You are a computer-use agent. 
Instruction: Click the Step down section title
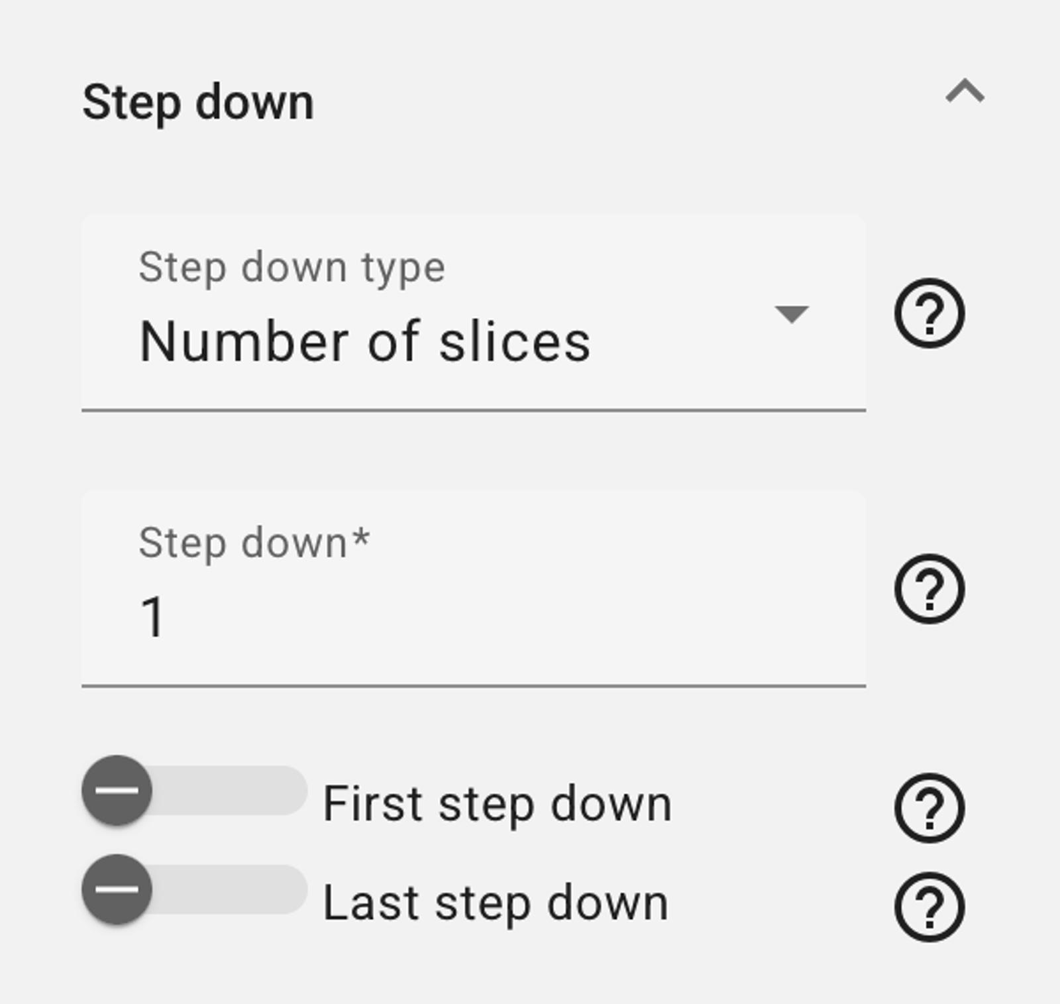coord(197,103)
